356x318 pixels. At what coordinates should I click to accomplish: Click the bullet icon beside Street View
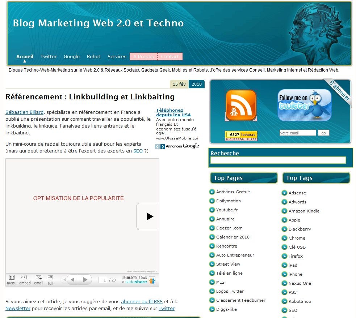click(212, 264)
